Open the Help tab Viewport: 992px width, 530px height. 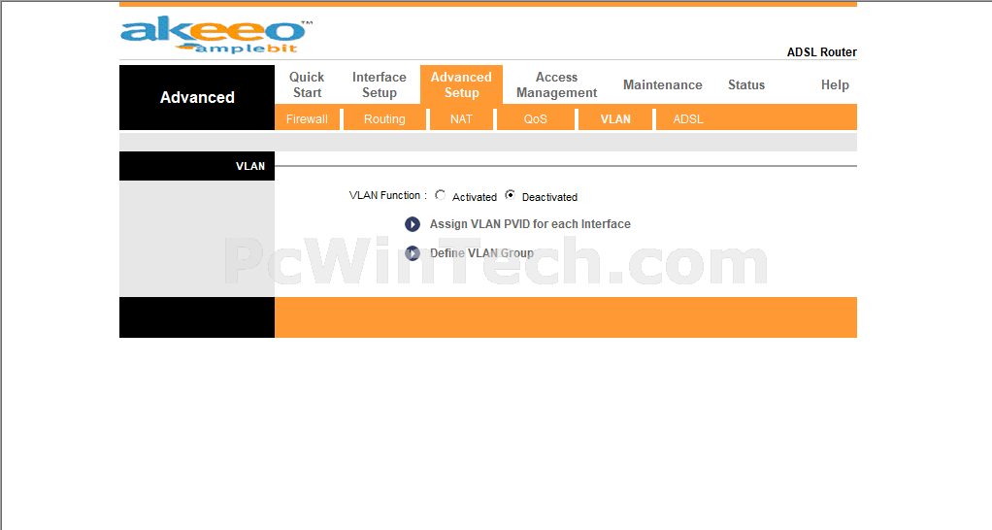[835, 84]
